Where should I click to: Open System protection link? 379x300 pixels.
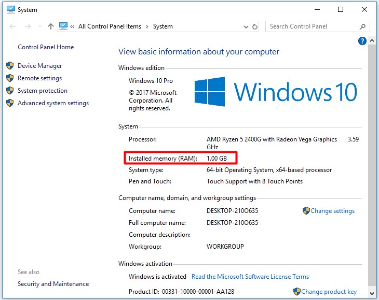point(43,91)
